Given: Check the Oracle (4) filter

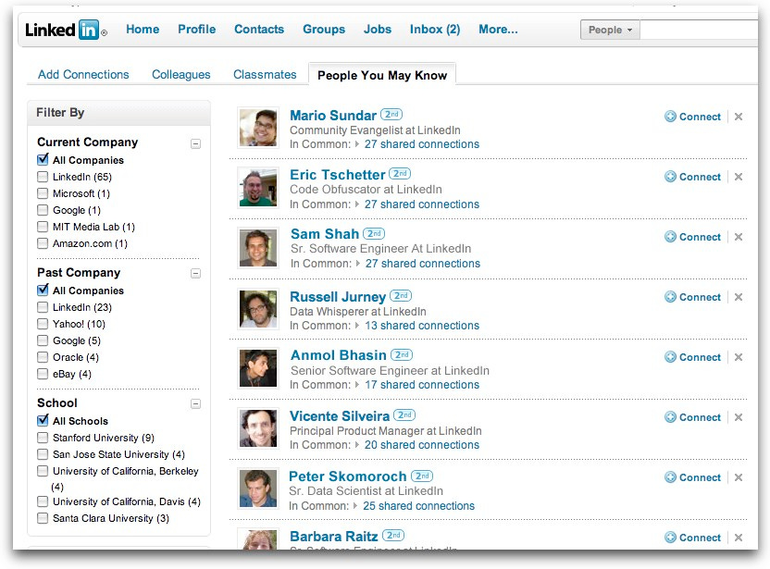Looking at the screenshot, I should point(43,357).
